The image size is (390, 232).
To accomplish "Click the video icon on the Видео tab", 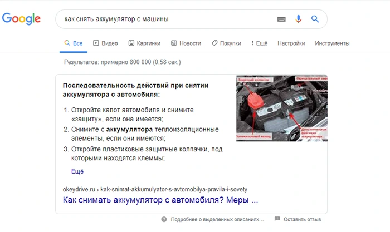I will (96, 43).
